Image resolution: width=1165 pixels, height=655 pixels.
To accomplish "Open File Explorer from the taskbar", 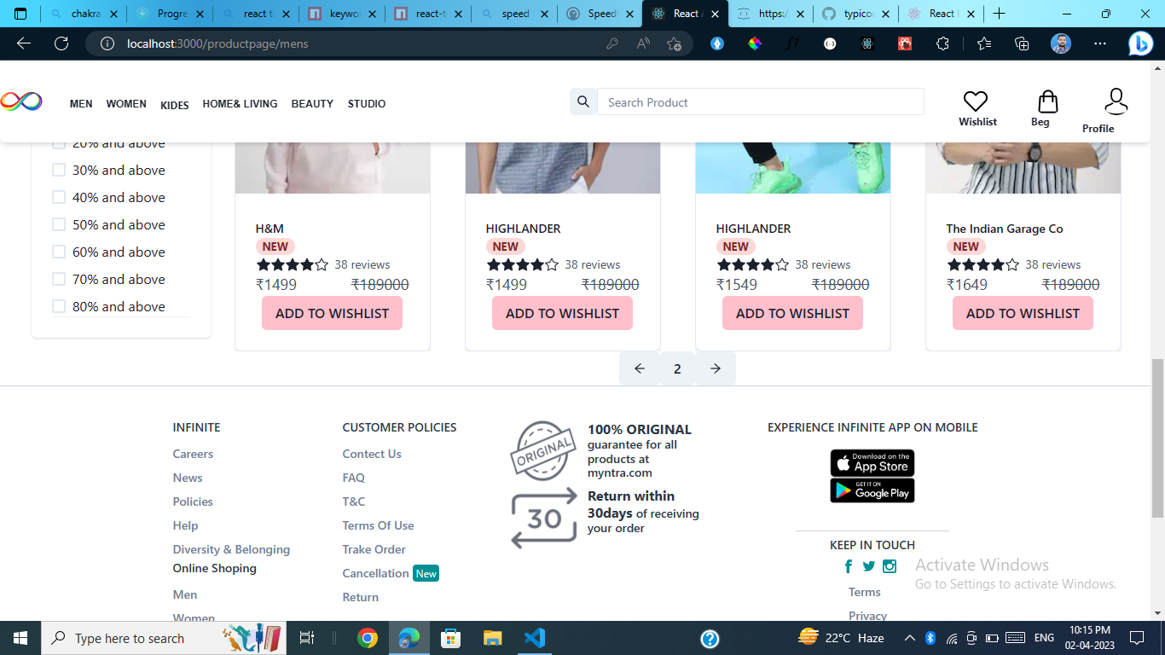I will coord(493,638).
